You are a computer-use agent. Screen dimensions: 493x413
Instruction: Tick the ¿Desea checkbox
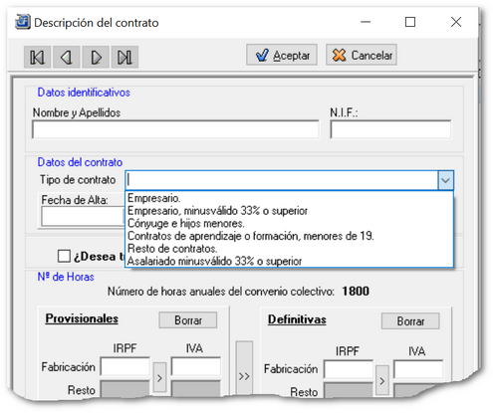point(64,256)
